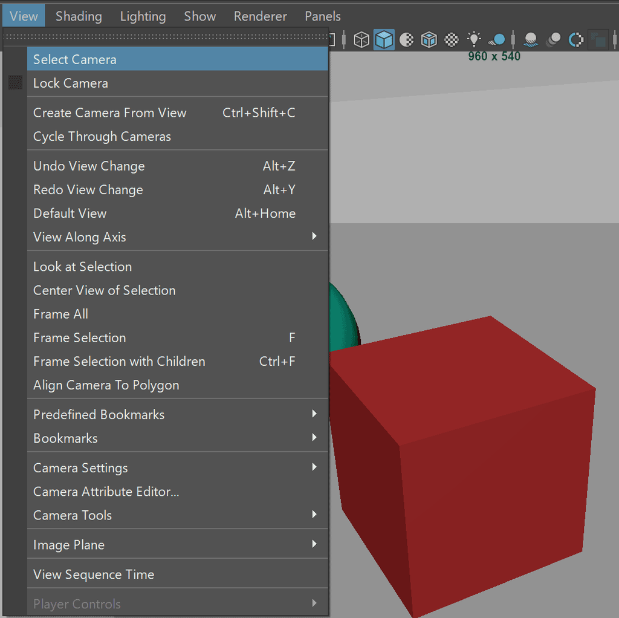The width and height of the screenshot is (619, 618).
Task: Toggle Depth of Field icon
Action: [x=598, y=39]
